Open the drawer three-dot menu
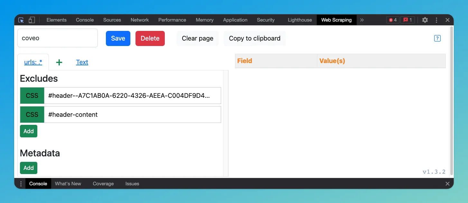468x203 pixels. click(21, 184)
